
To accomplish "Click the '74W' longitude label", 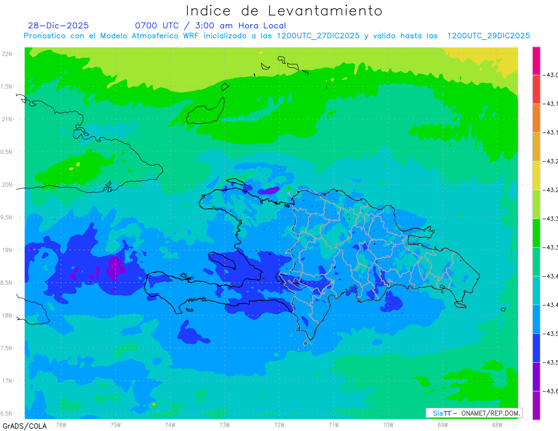I will [x=170, y=425].
